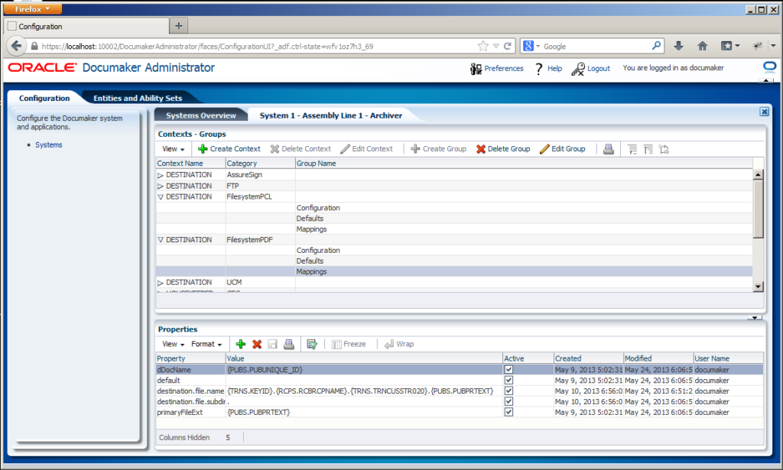Enable the Active checkbox for destination.file.subdir
The image size is (783, 470).
[x=508, y=401]
